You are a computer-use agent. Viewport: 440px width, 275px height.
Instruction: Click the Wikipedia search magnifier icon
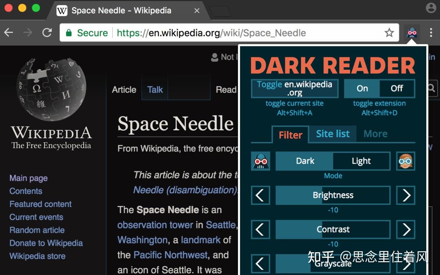pyautogui.click(x=430, y=88)
